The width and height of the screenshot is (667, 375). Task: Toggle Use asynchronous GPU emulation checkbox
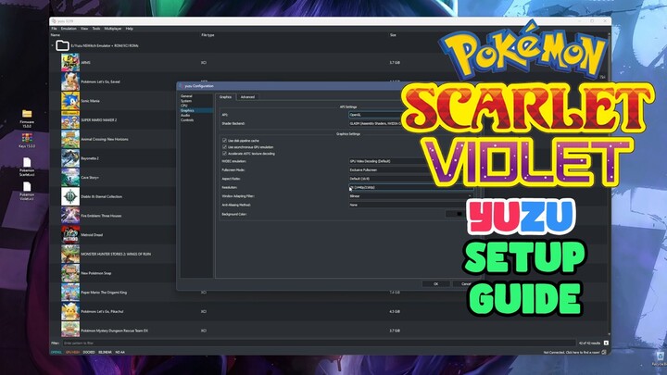(224, 146)
